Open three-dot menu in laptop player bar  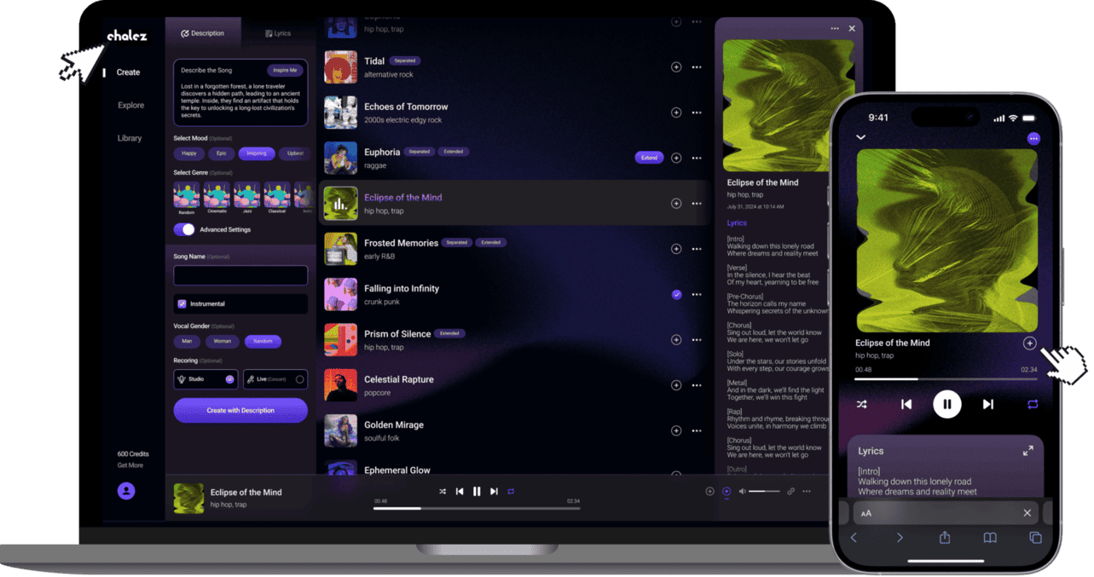pyautogui.click(x=807, y=491)
